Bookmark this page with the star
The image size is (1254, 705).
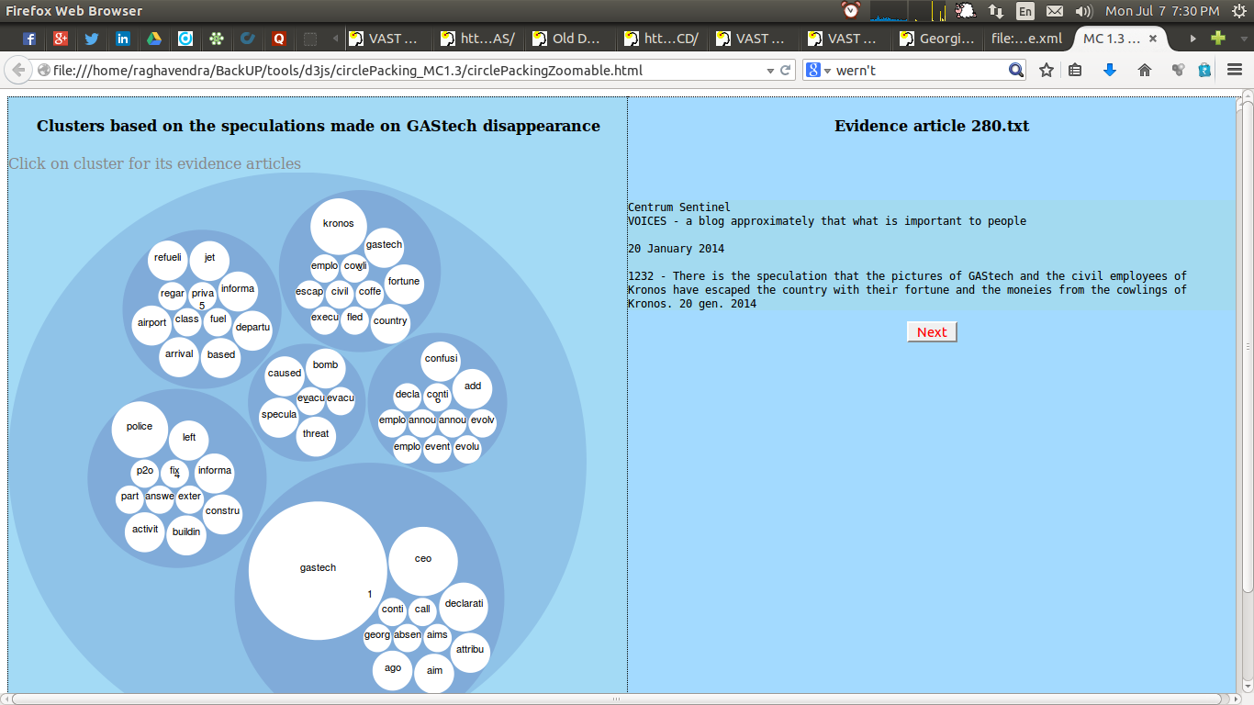(1047, 70)
